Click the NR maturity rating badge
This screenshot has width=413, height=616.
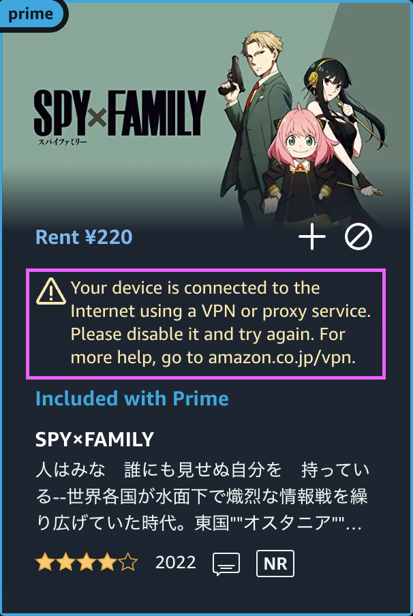[x=275, y=564]
